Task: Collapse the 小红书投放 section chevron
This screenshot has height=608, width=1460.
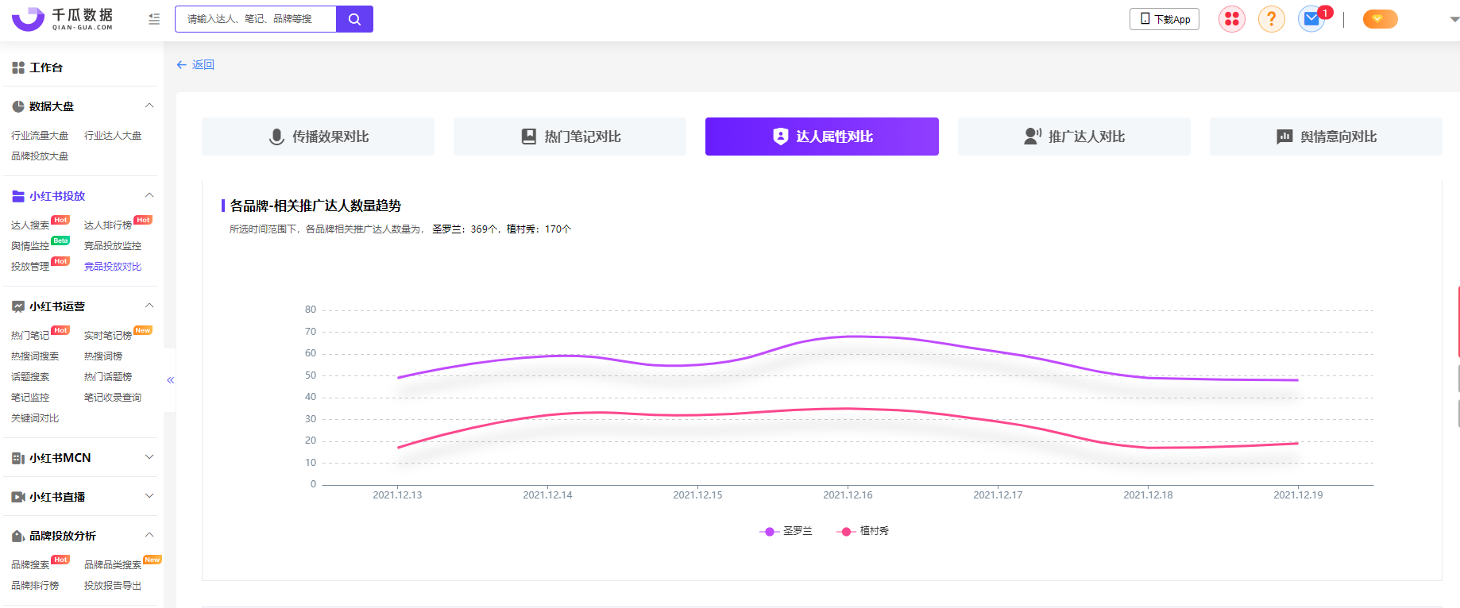Action: coord(149,196)
